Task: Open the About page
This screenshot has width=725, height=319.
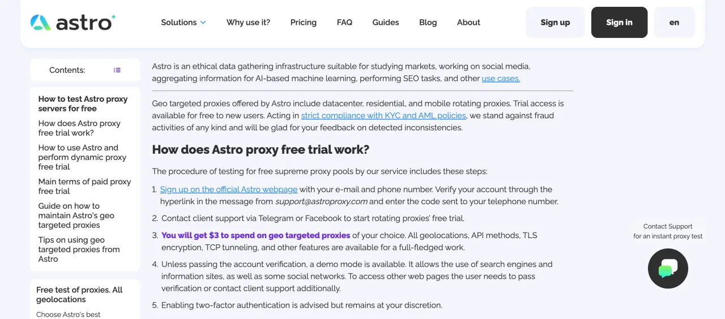Action: click(468, 23)
